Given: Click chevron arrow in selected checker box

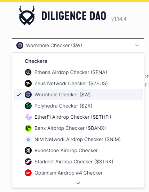Looking at the screenshot, I should (137, 45).
